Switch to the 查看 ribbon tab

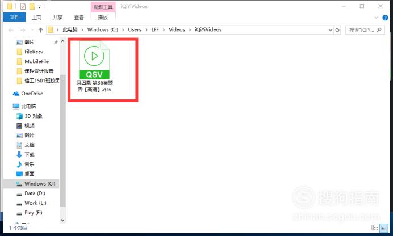point(79,18)
